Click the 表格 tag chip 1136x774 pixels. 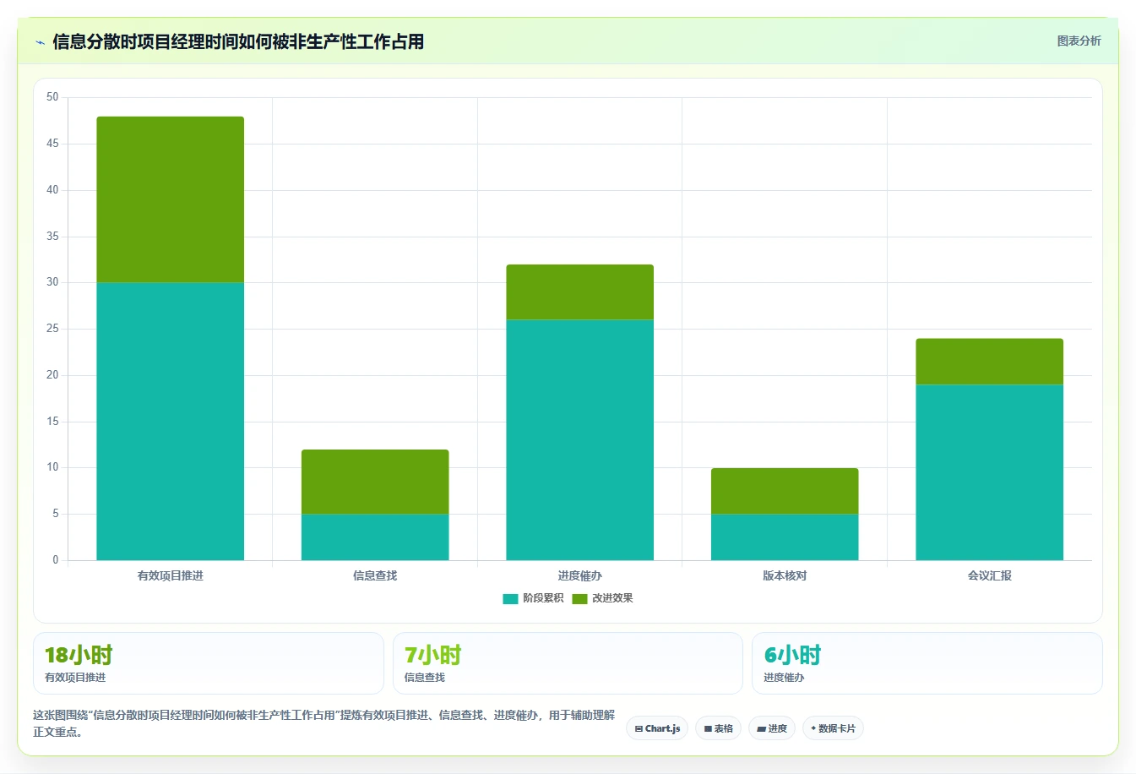719,728
